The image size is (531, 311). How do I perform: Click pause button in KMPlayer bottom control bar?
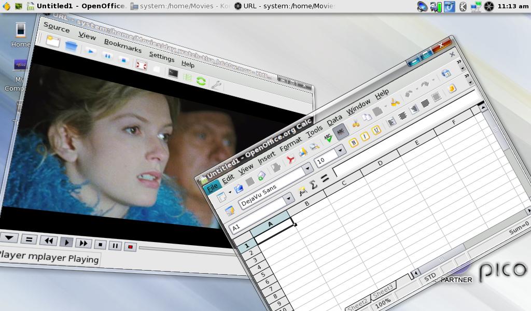[x=115, y=246]
